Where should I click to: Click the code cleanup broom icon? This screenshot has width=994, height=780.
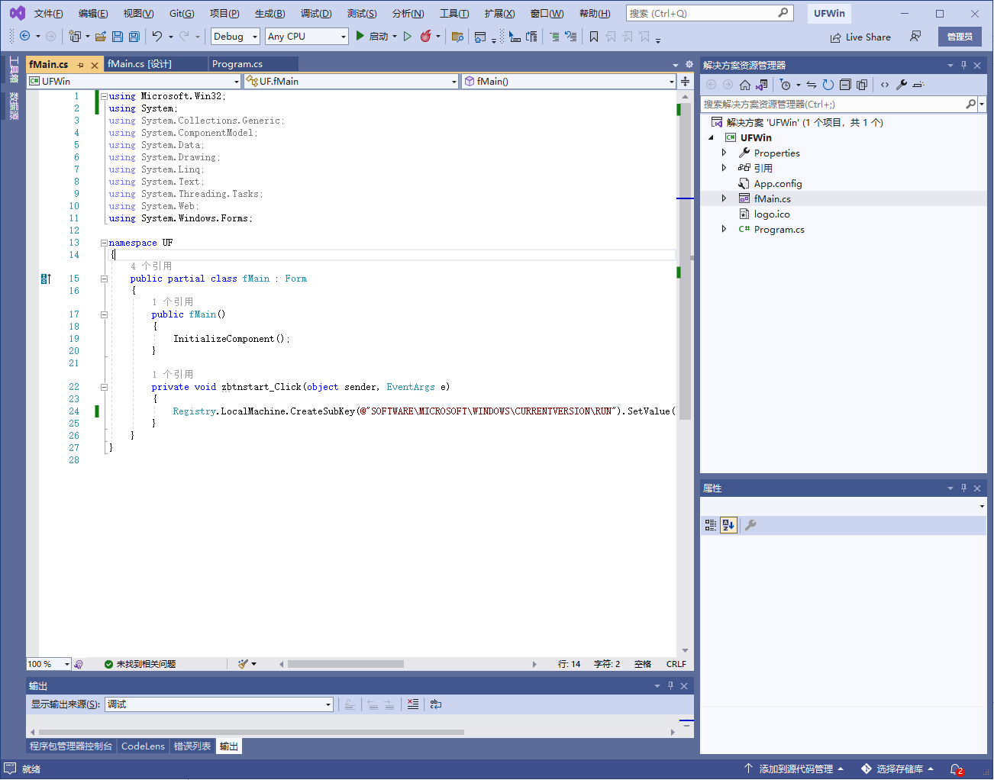tap(244, 664)
